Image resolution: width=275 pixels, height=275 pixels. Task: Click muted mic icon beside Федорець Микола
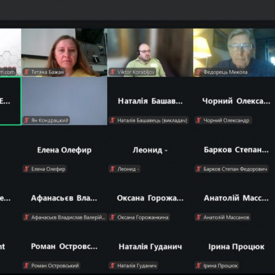pos(199,72)
